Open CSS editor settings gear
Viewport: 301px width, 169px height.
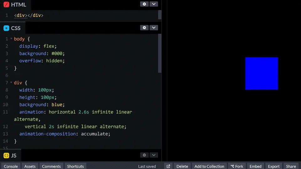(144, 28)
